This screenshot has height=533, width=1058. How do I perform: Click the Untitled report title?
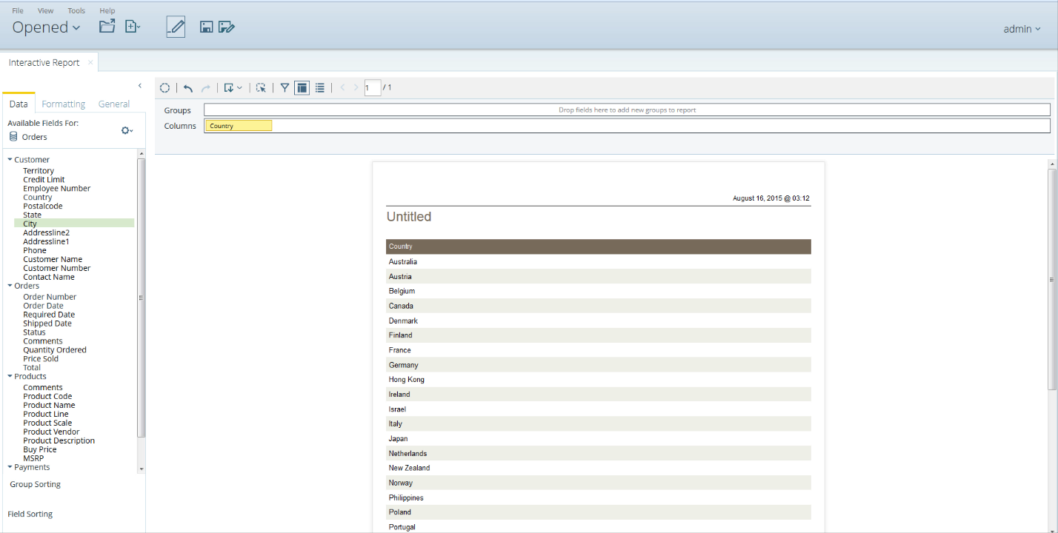(409, 217)
